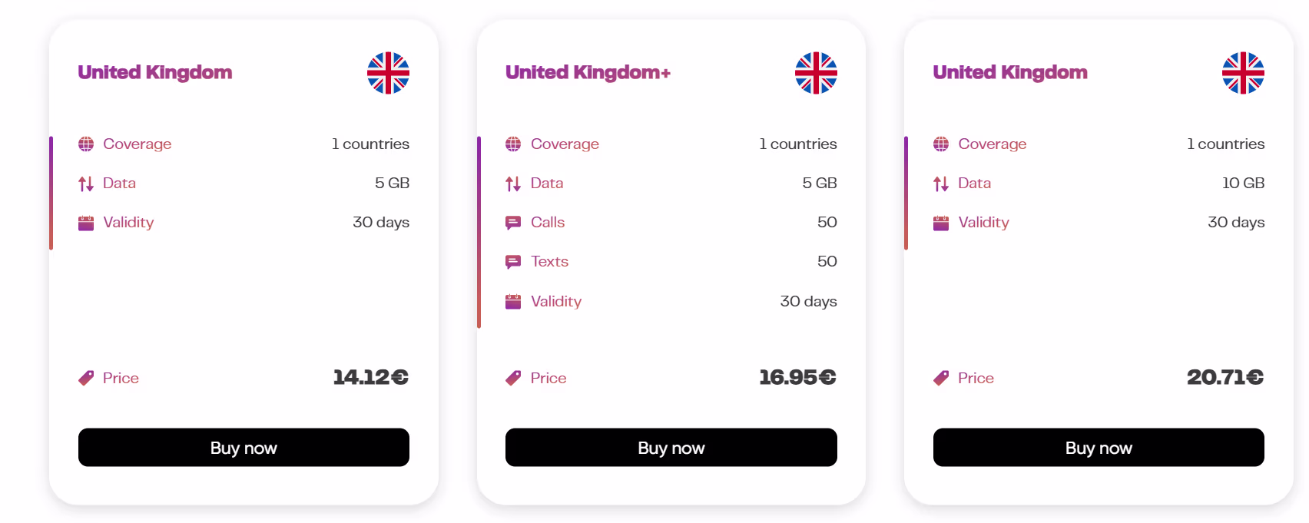Click the Data arrows icon in United Kingdom+ card

[x=513, y=184]
